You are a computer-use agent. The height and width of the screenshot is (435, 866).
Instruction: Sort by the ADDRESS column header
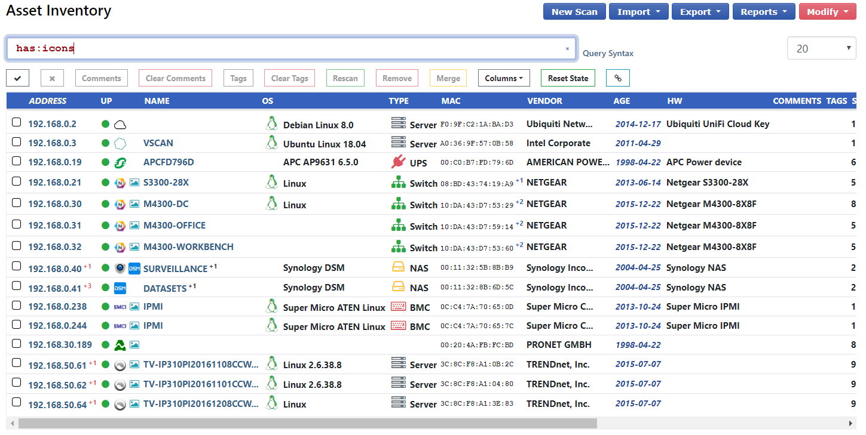point(48,101)
